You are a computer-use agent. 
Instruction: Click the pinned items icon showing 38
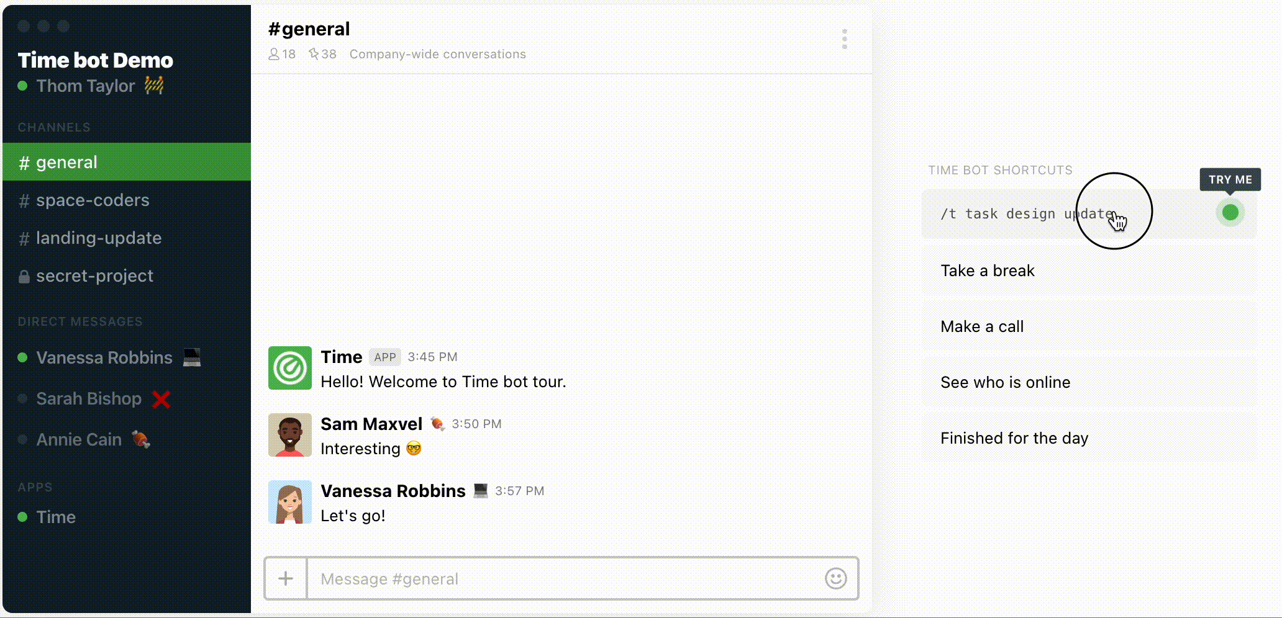coord(314,54)
